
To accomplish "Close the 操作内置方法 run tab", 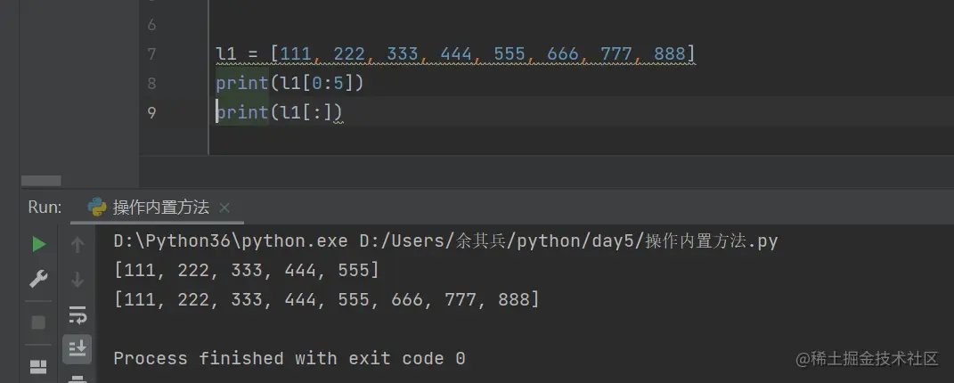I will tap(224, 208).
